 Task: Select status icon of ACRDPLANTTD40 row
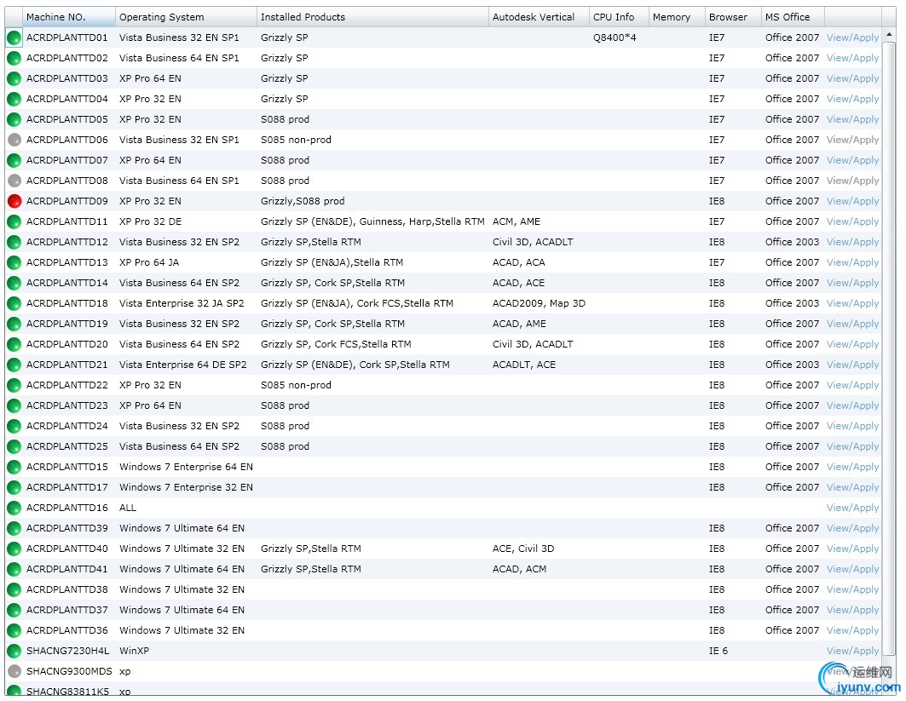[x=14, y=549]
